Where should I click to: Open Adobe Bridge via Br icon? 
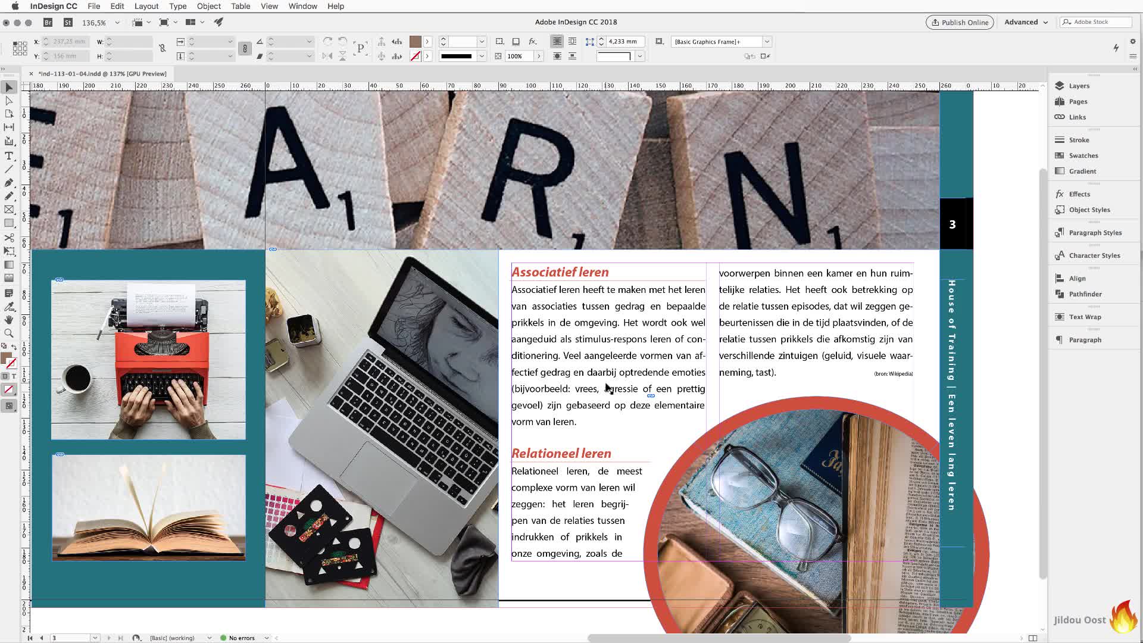[48, 23]
